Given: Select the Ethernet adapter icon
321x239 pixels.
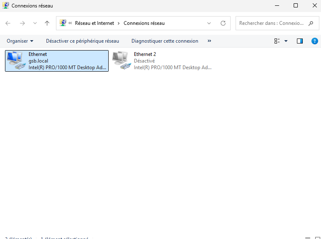Looking at the screenshot, I should [16, 60].
